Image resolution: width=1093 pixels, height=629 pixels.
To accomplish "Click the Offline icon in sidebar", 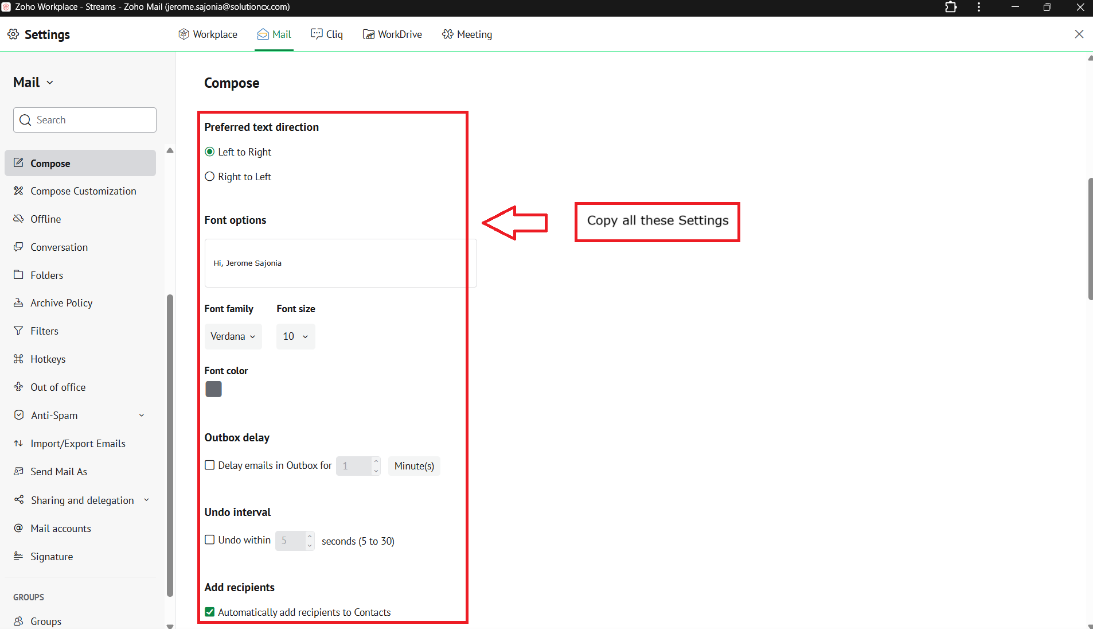I will tap(18, 219).
